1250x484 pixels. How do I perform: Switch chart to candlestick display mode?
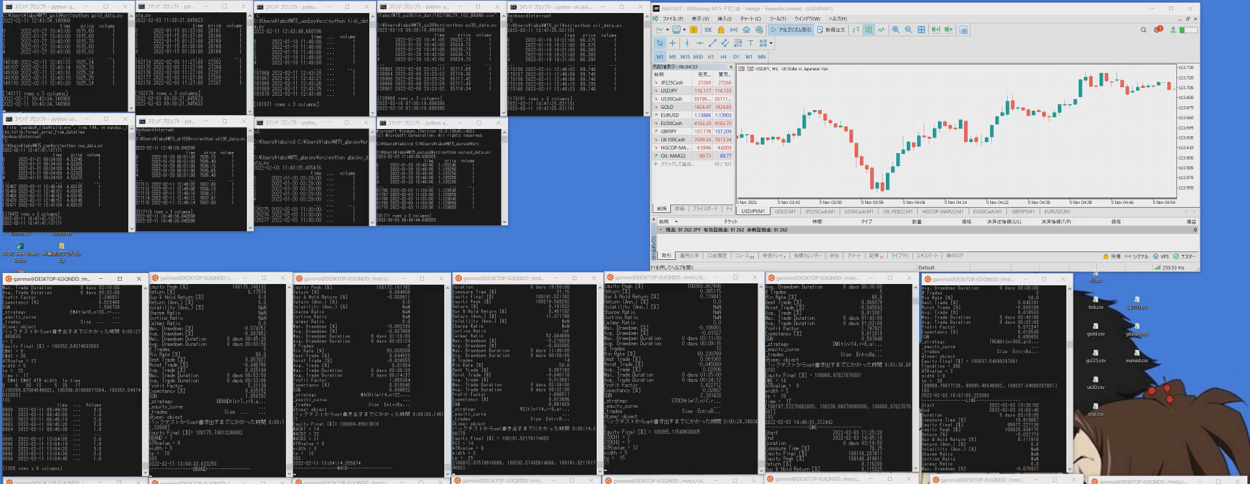coord(868,30)
